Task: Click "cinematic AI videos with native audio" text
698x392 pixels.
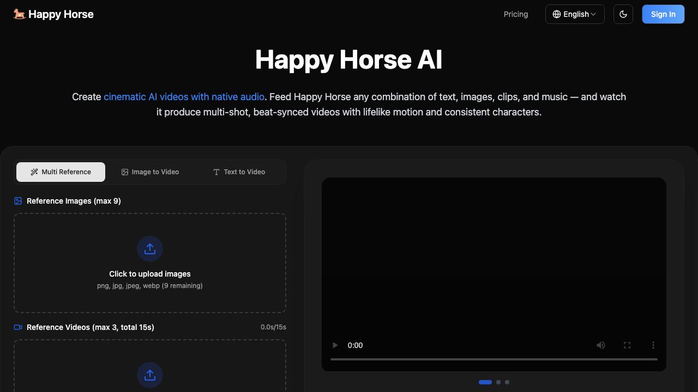Action: 184,97
